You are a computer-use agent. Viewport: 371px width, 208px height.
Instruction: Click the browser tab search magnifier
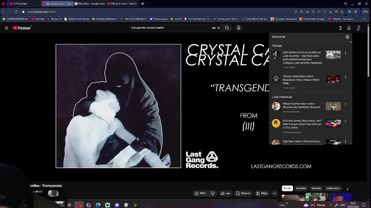pos(345,4)
